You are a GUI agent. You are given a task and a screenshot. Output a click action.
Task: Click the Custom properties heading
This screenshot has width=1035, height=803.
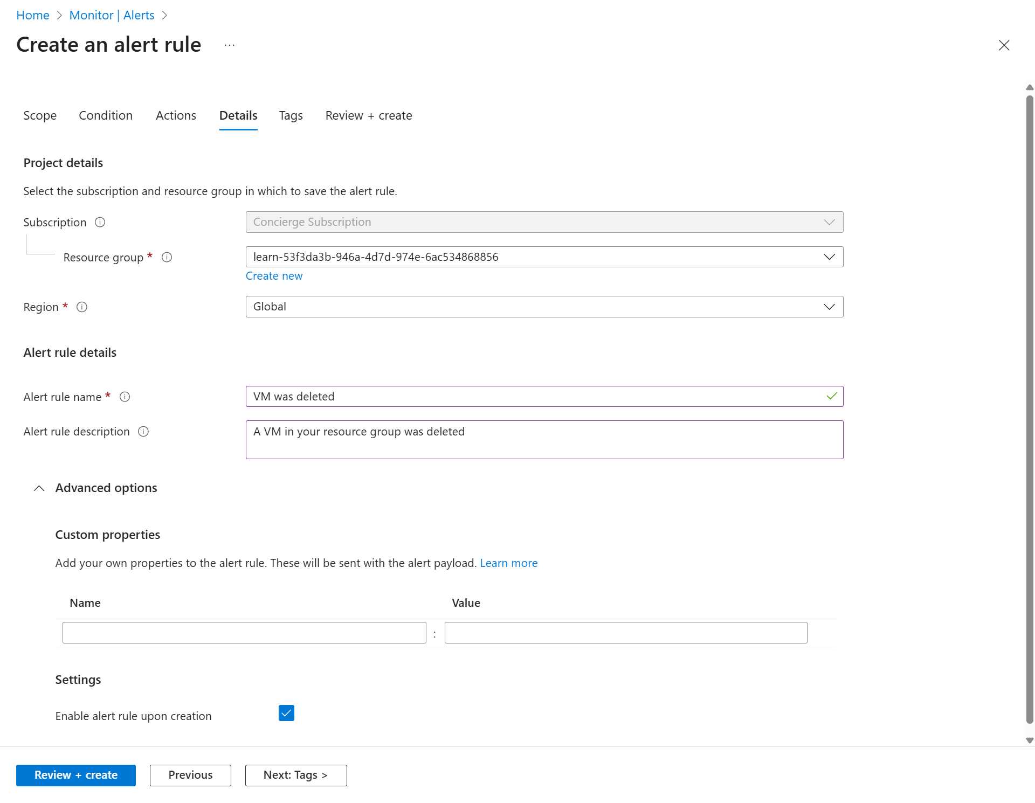point(108,535)
